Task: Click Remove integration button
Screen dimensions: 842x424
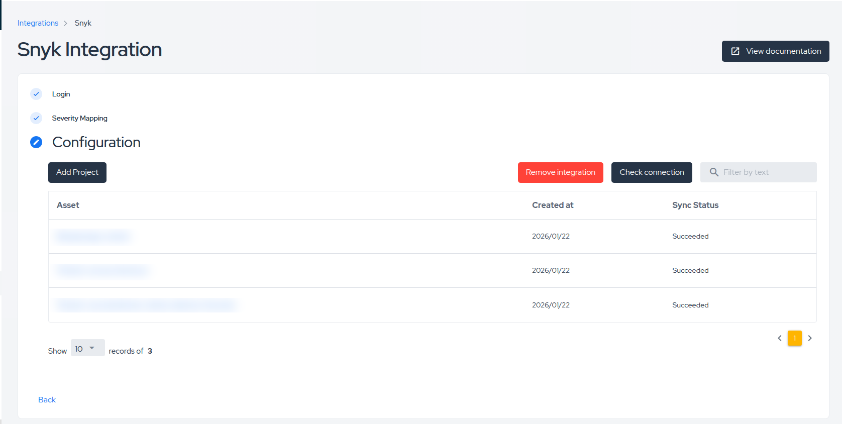Action: 560,172
